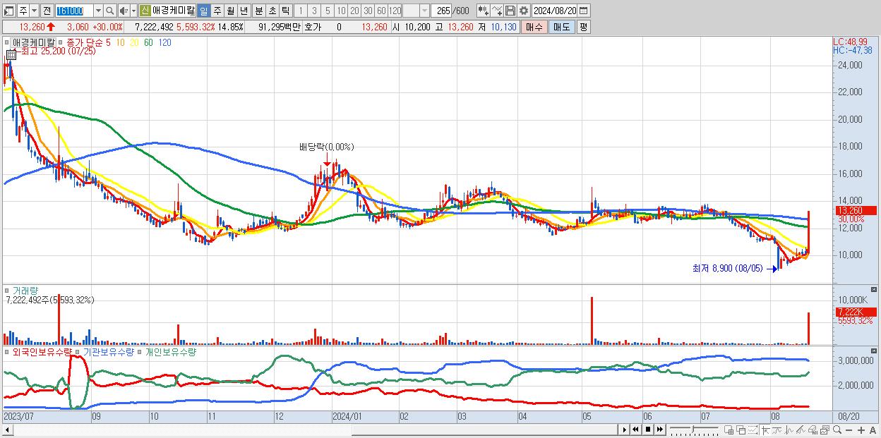Click the 최저 8,900 (08/05) label
This screenshot has width=881, height=438.
pos(728,268)
